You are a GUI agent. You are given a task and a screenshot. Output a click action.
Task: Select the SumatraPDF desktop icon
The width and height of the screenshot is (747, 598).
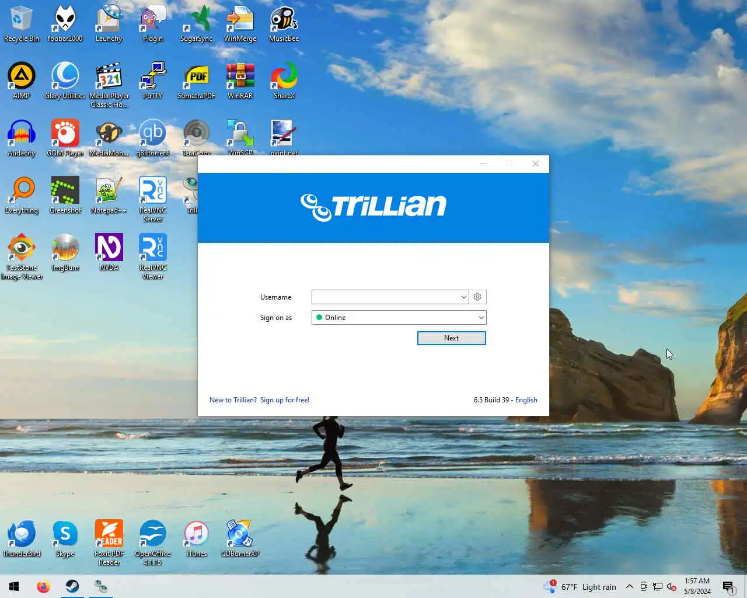(196, 81)
